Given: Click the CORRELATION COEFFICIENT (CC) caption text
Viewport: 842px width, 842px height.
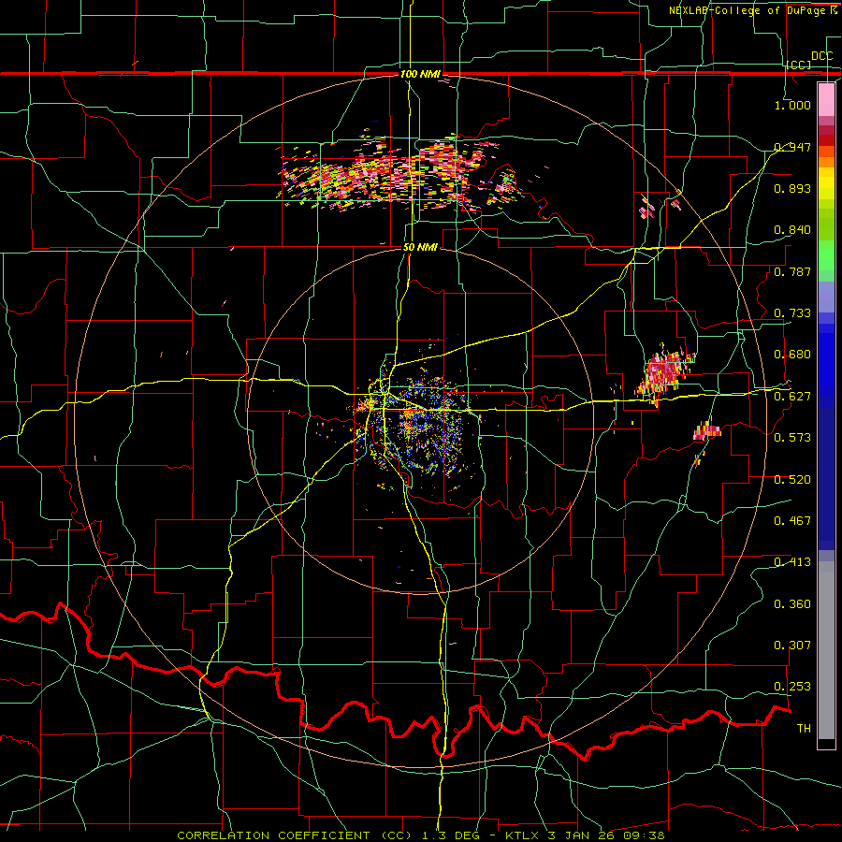Looking at the screenshot, I should coord(295,835).
